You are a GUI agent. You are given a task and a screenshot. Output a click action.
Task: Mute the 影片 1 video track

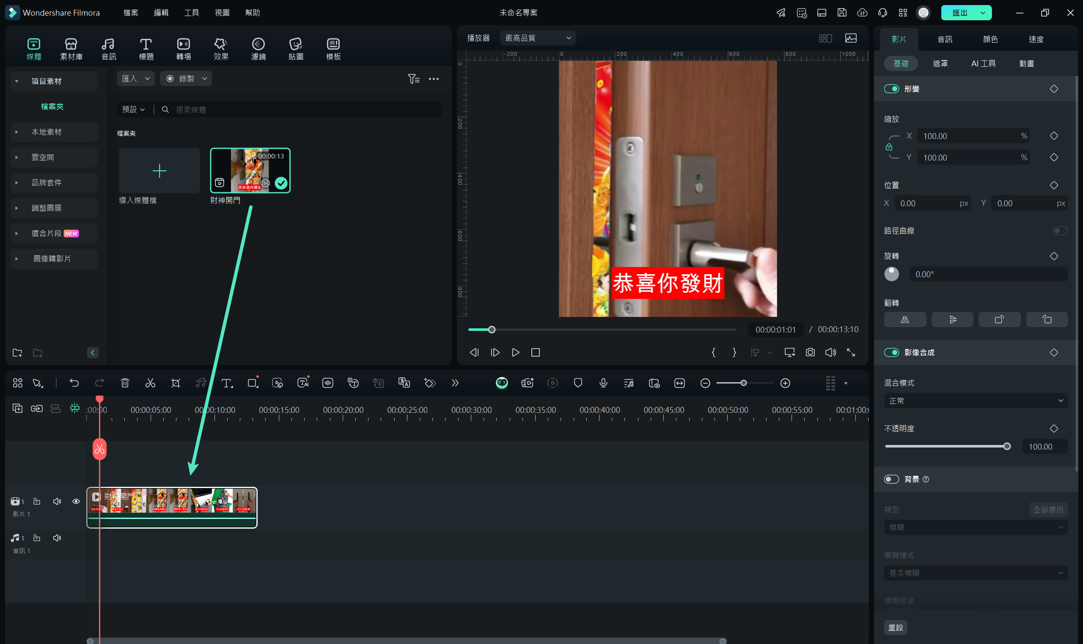point(57,501)
